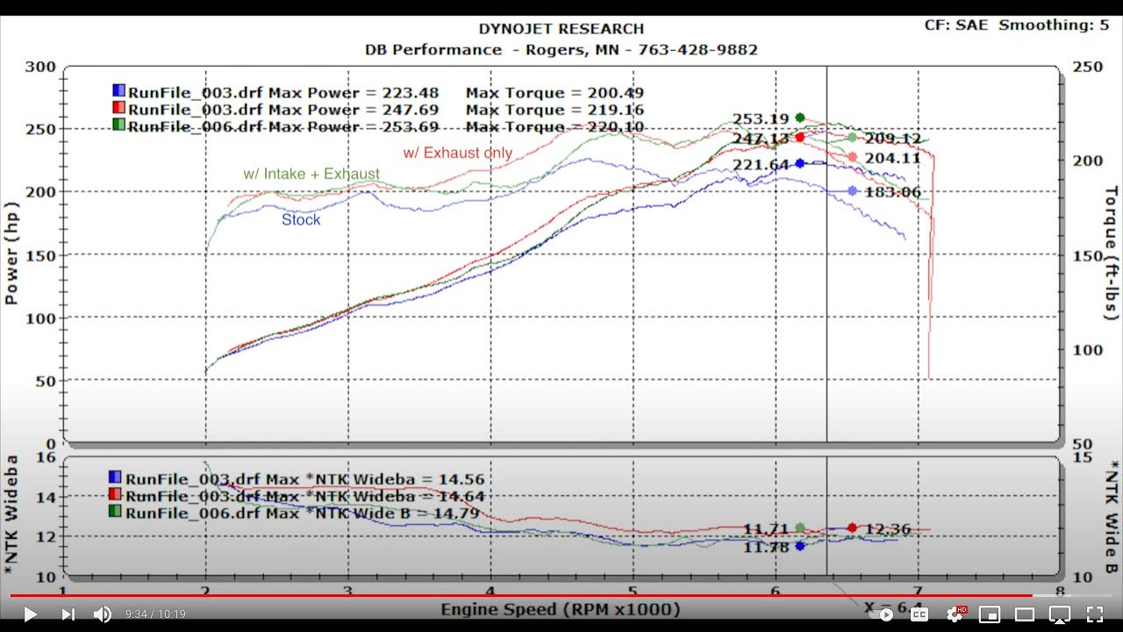Click the 11.78 air-fuel value
Viewport: 1123px width, 632px height.
[x=766, y=547]
